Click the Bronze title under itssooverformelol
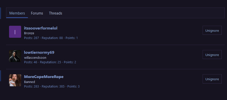 (29, 33)
